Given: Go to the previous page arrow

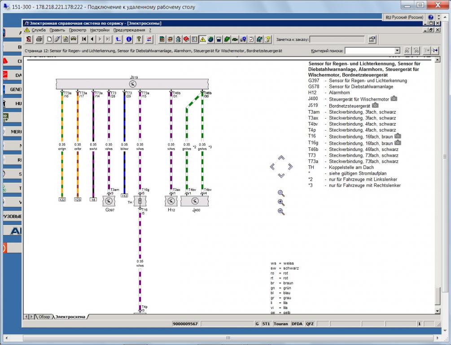Looking at the screenshot, I should 92,39.
